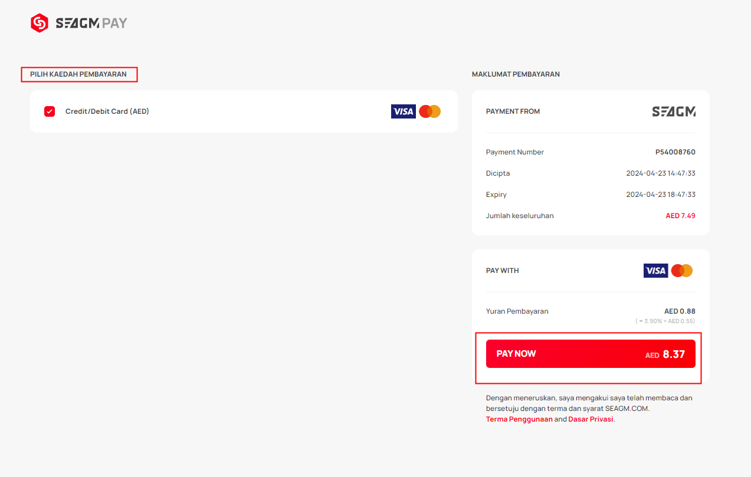751x477 pixels.
Task: Click the Jumlah keseluruhan amount AED 7.49
Action: [x=681, y=216]
